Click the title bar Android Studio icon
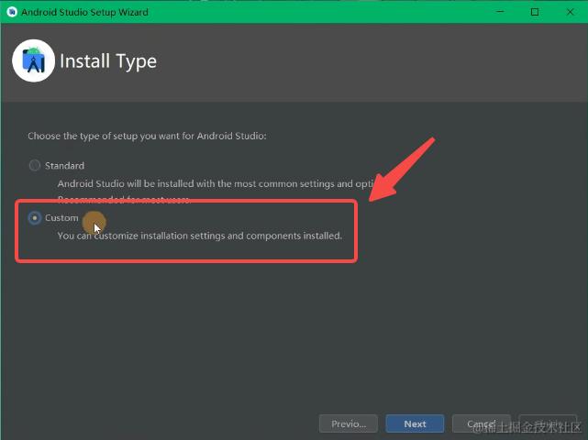The height and width of the screenshot is (440, 588). pos(12,12)
